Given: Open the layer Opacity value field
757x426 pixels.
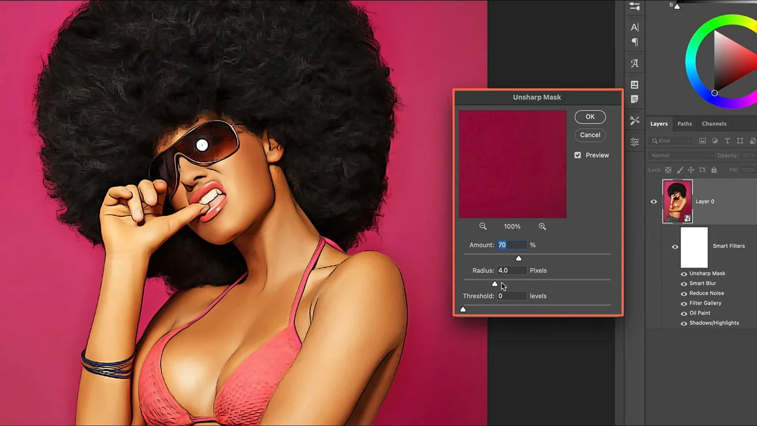Looking at the screenshot, I should [x=748, y=156].
